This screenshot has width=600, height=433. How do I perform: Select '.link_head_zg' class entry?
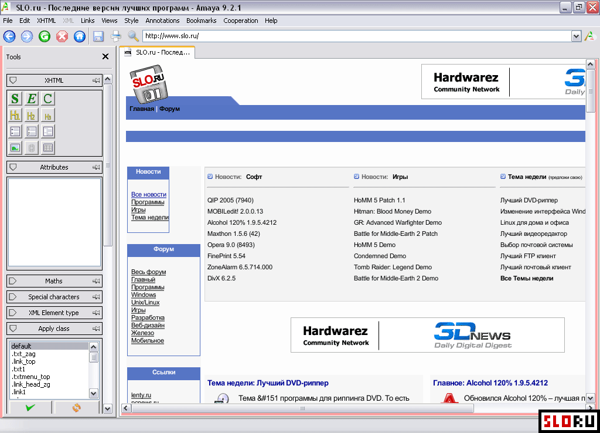click(31, 384)
